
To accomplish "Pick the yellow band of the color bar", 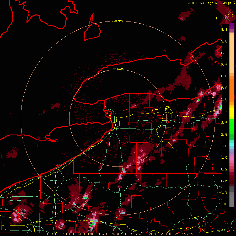I will tap(232, 112).
